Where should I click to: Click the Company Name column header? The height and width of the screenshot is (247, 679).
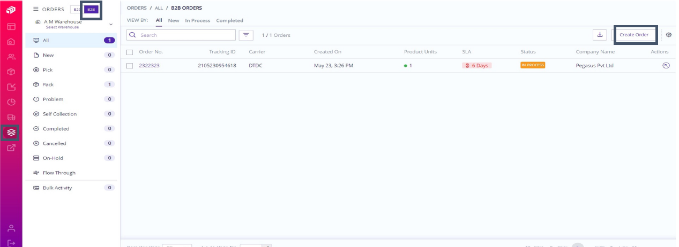(595, 52)
